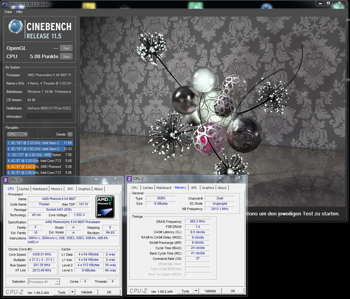Expand Tools dropdown arrow in left CPU-Z
350x299 pixels.
[x=72, y=292]
